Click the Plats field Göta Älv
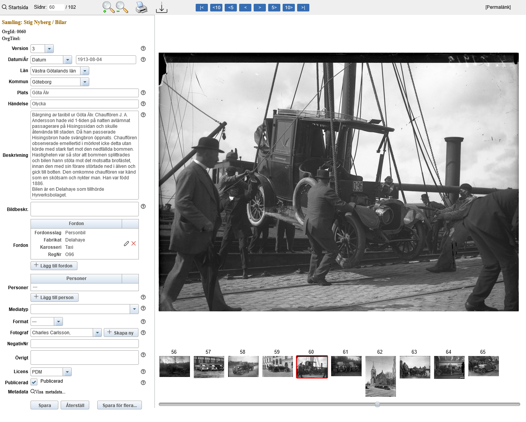This screenshot has width=526, height=422. [85, 93]
